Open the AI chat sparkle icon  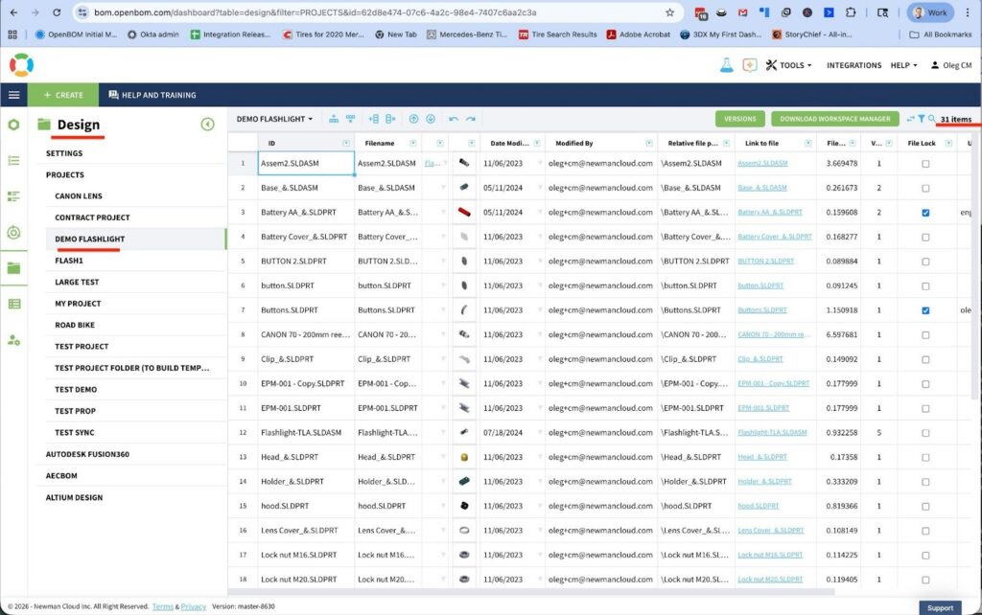tap(749, 65)
